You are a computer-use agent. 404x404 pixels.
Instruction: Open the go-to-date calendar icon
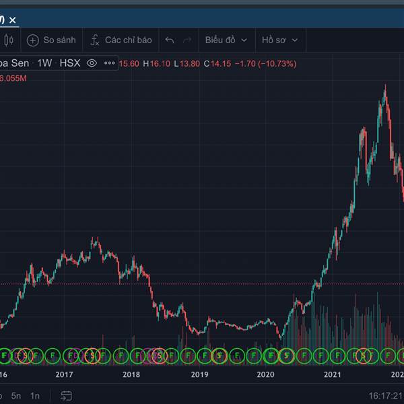[66, 396]
